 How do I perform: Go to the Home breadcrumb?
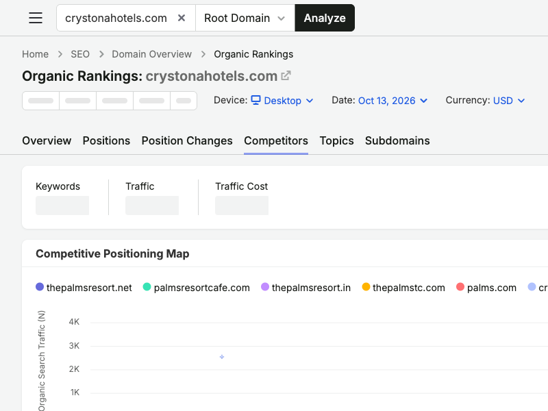pyautogui.click(x=36, y=54)
